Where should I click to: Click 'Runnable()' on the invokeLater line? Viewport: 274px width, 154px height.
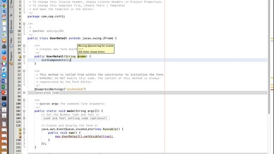click(111, 129)
